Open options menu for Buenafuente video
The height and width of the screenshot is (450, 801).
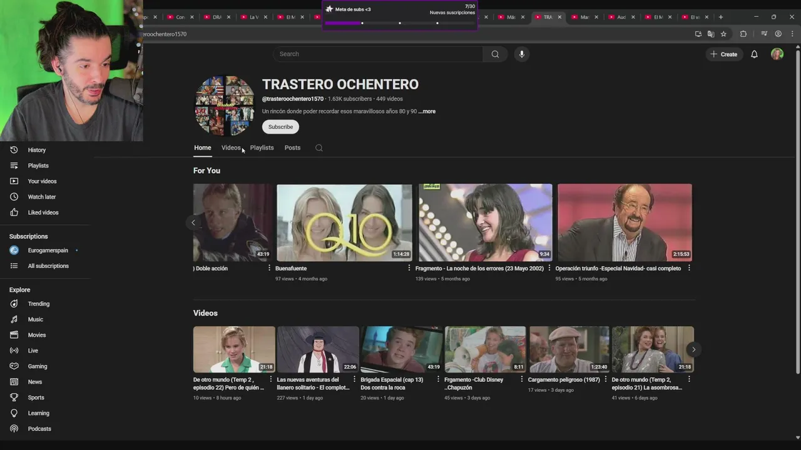click(x=409, y=268)
